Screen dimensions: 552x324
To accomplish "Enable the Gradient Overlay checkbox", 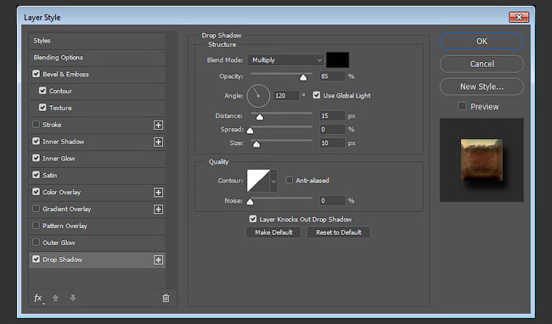I will [x=36, y=209].
